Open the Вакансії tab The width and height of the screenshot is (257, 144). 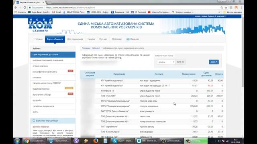(x=133, y=39)
